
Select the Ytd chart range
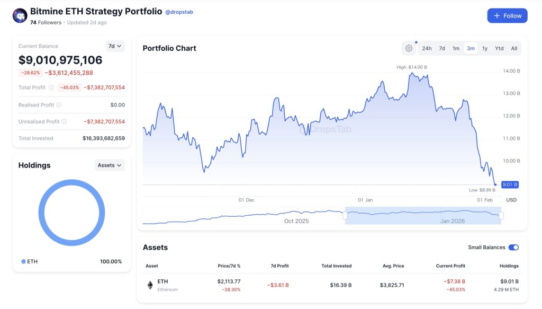pos(499,48)
